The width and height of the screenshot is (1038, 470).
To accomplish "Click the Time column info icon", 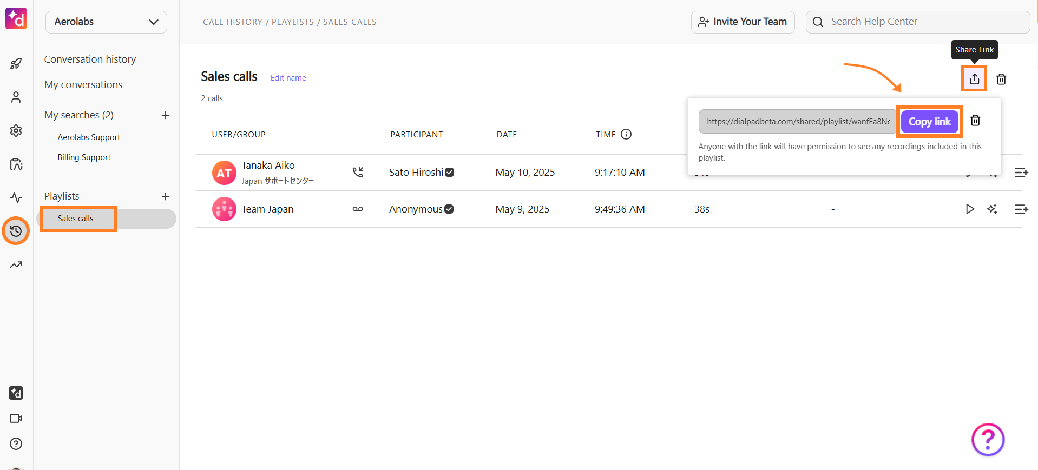I will (x=626, y=134).
